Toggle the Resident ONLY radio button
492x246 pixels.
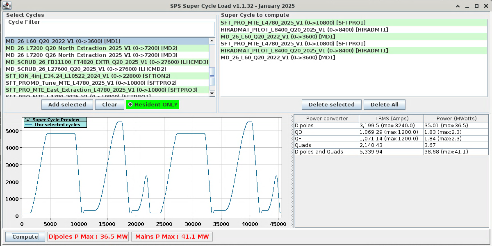point(131,105)
